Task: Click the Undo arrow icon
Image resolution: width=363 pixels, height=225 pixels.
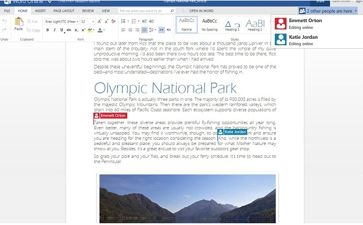Action: pyautogui.click(x=5, y=21)
